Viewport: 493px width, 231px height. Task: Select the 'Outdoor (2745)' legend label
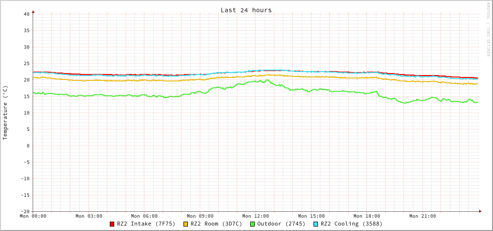[281, 224]
